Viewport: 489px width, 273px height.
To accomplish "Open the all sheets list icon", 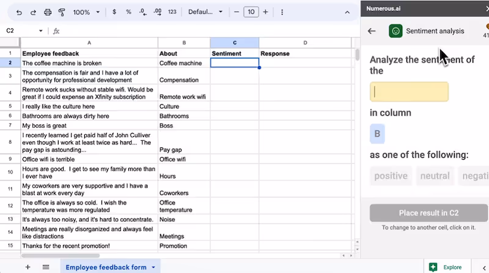I will (46, 267).
